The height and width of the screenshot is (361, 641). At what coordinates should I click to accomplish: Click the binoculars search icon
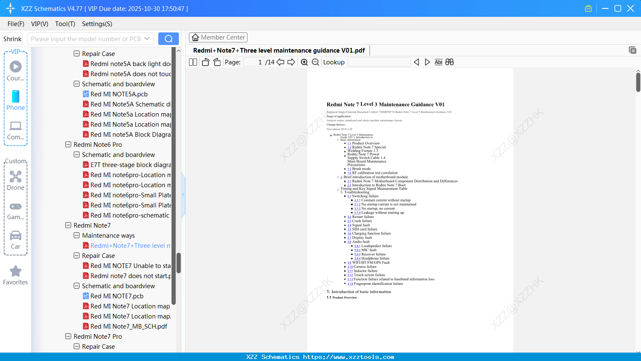tap(449, 62)
